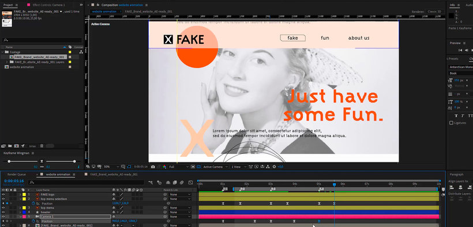Click the show channel RGB color icon
Viewport: 473px width, 227px height.
point(164,167)
